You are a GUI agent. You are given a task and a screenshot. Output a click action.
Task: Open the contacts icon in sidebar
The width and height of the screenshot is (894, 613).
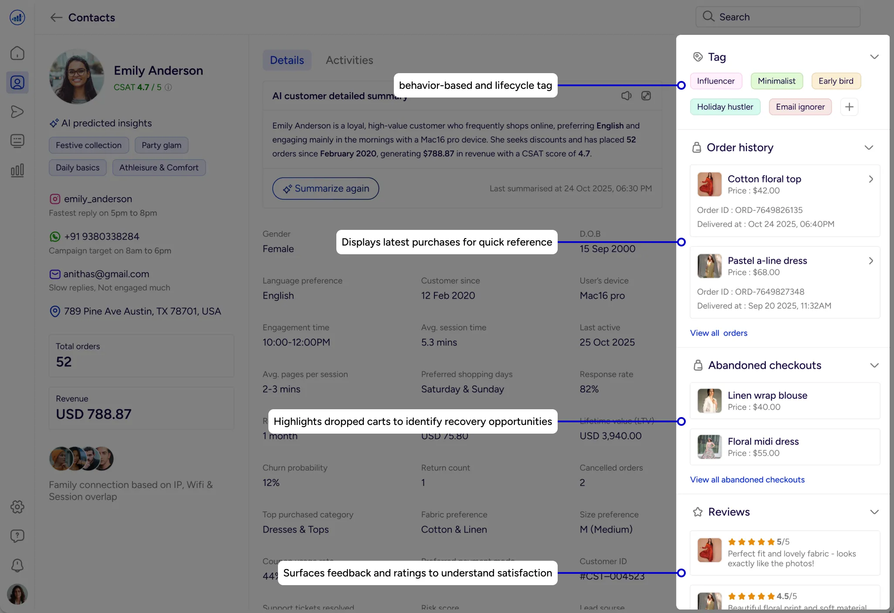pos(17,82)
